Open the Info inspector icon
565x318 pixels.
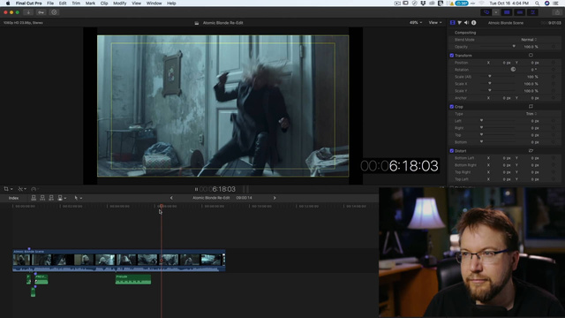coord(474,23)
